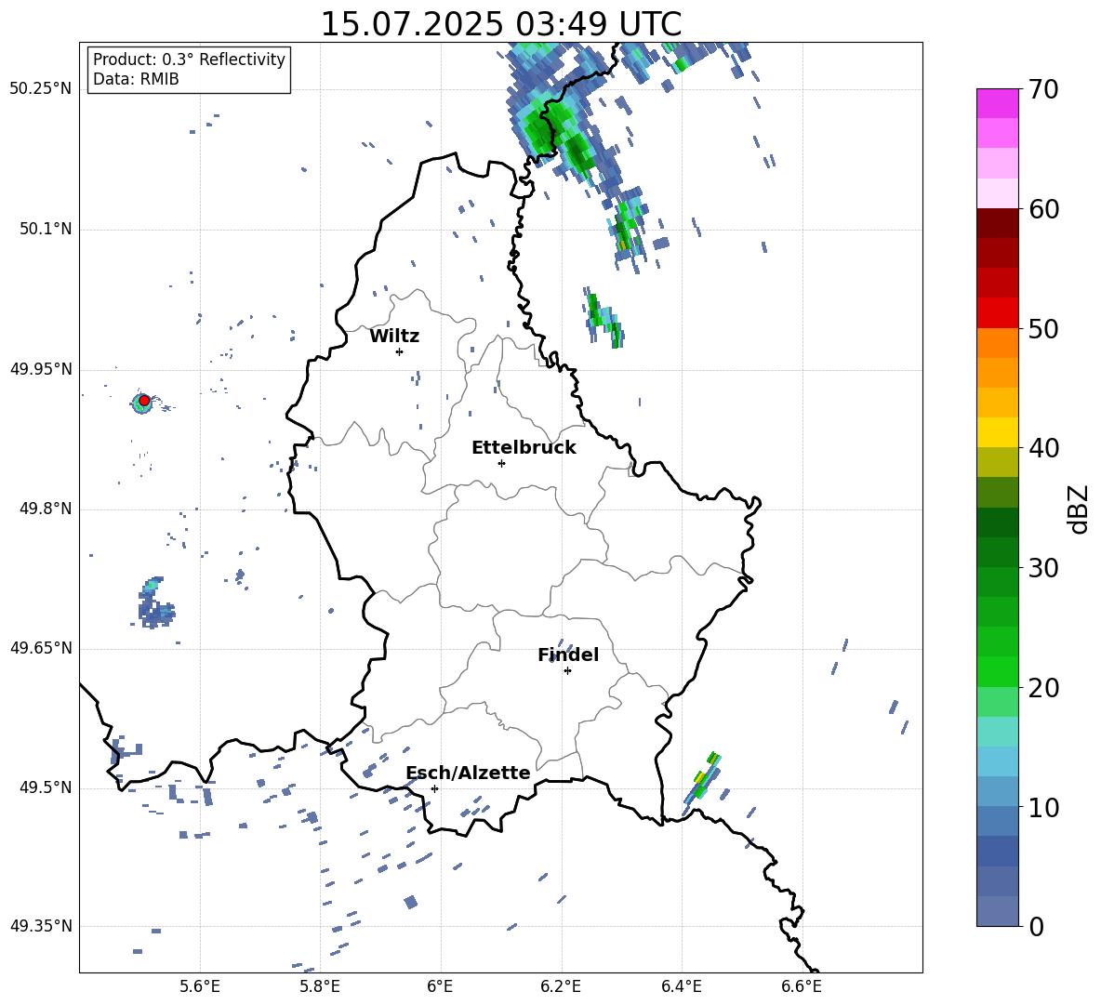
Task: Click the grey-blue bottom colorbar segment at 0
Action: (x=997, y=912)
